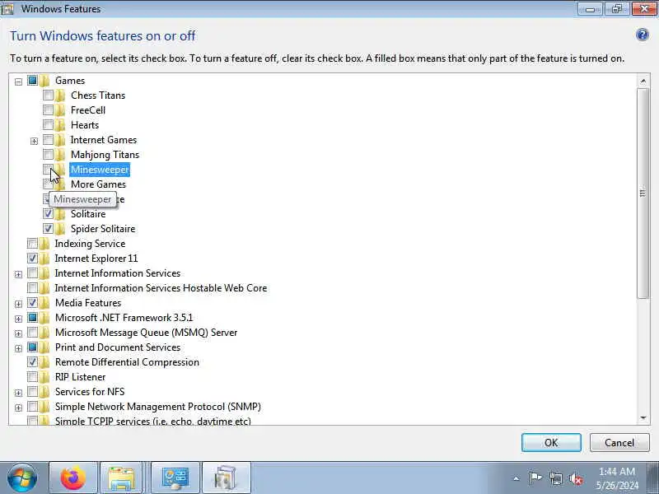Click the RIP Listener folder icon

44,377
